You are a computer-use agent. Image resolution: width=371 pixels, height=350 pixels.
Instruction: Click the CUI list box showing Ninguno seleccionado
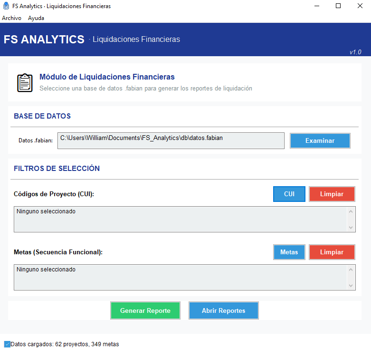click(185, 219)
